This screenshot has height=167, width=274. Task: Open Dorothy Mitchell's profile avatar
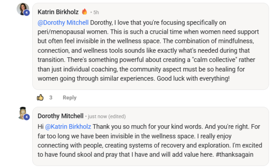pyautogui.click(x=22, y=113)
